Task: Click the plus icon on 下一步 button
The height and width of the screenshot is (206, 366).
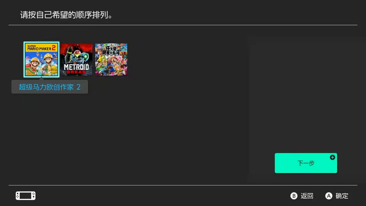Action: (x=332, y=157)
